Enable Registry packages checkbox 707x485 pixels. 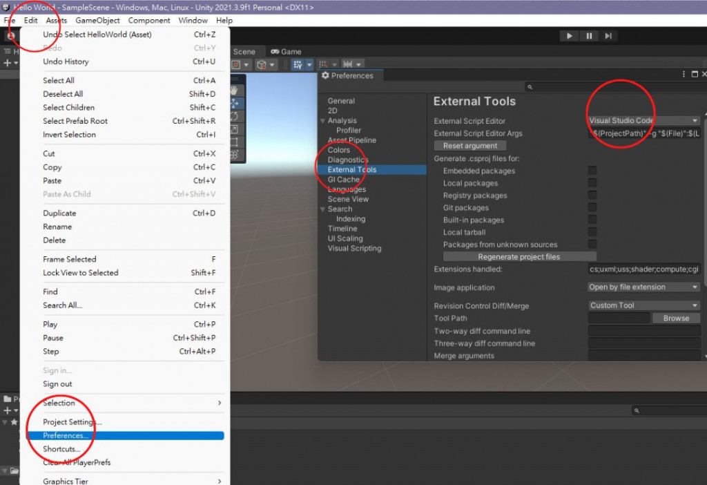(x=592, y=195)
